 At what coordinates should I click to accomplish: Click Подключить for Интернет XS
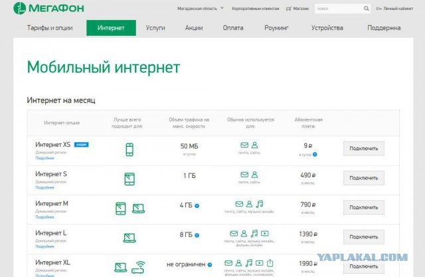click(364, 149)
